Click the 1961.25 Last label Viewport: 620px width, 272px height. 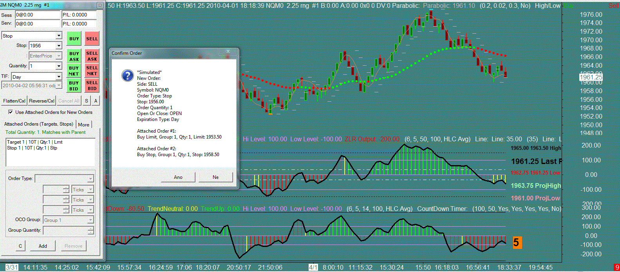(536, 161)
